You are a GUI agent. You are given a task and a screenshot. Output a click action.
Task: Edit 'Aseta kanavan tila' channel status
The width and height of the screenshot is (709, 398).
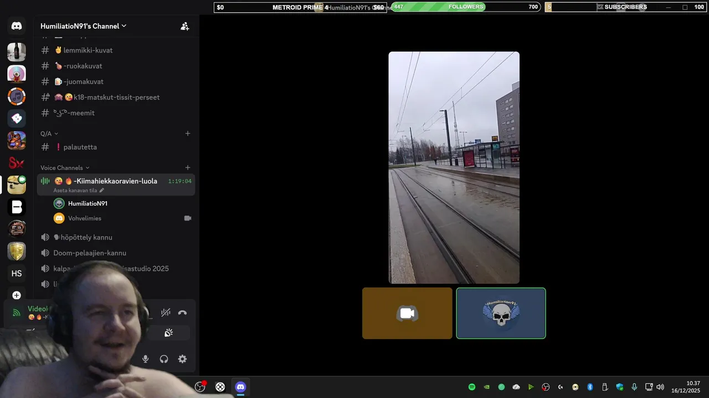pyautogui.click(x=78, y=190)
